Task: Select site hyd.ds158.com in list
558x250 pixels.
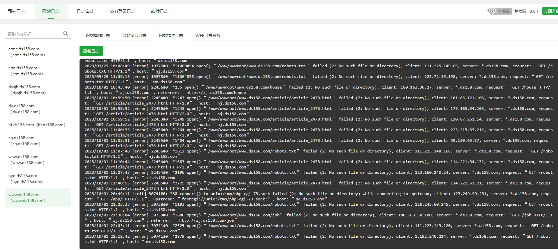Action: 38,178
